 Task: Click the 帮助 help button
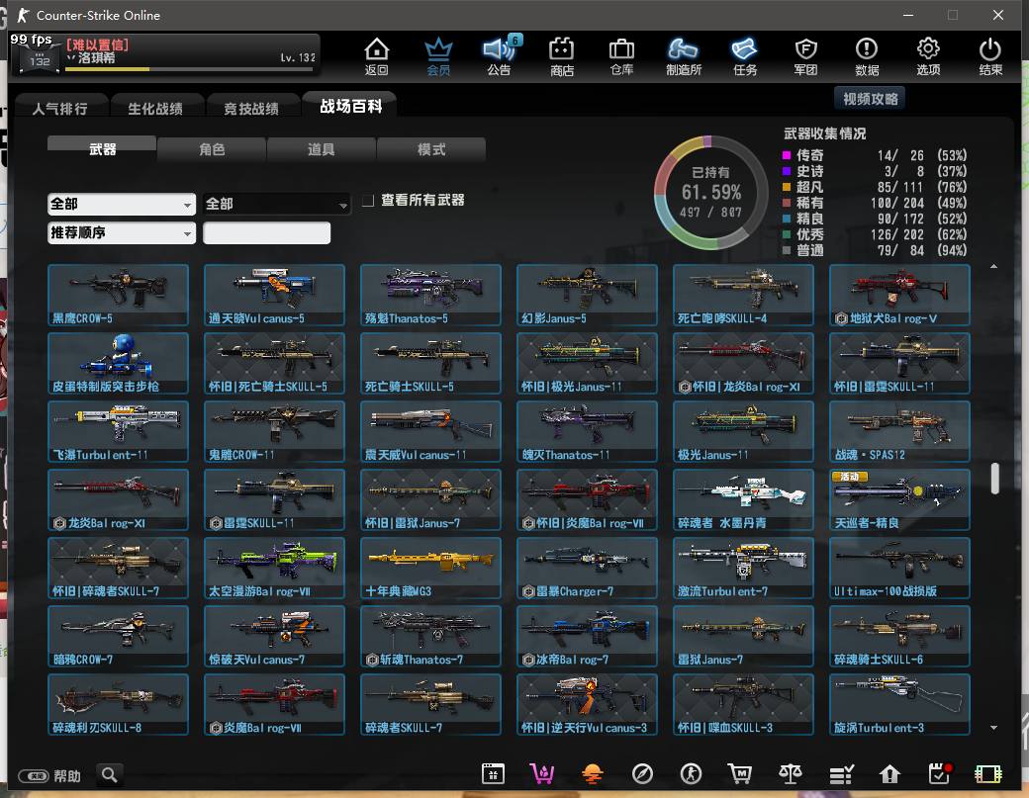pyautogui.click(x=49, y=775)
